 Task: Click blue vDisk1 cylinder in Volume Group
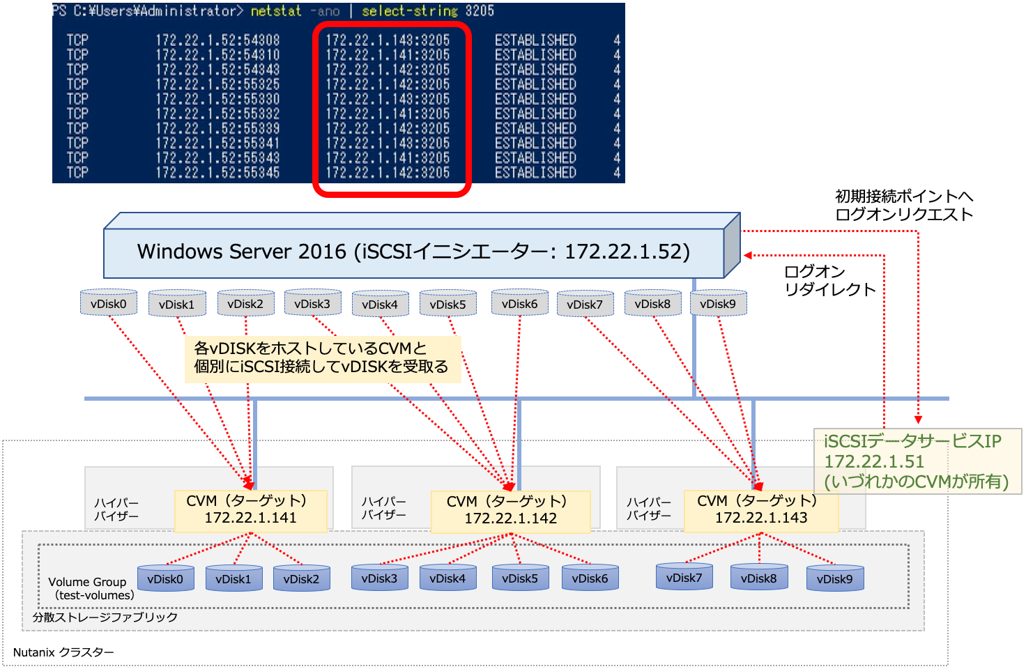click(x=233, y=578)
